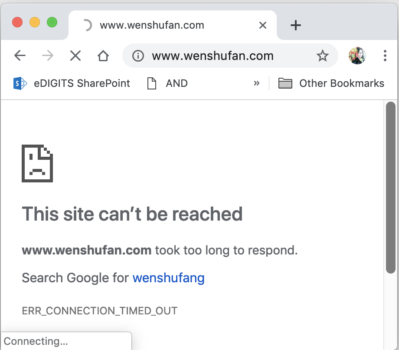Open the user profile avatar
The height and width of the screenshot is (350, 399).
click(x=357, y=56)
